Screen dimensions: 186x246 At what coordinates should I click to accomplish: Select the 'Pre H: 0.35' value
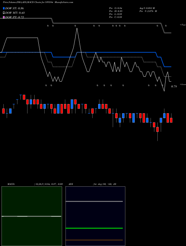point(116,11)
